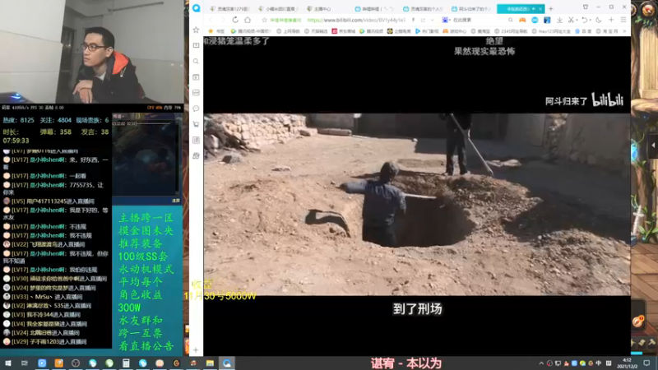Open the notification center icon

(x=646, y=363)
